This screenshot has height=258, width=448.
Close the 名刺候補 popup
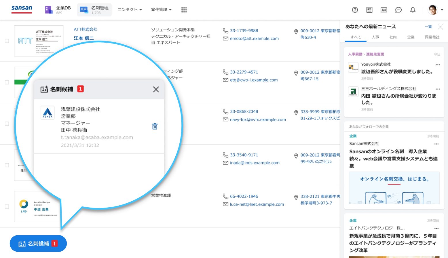click(x=156, y=89)
